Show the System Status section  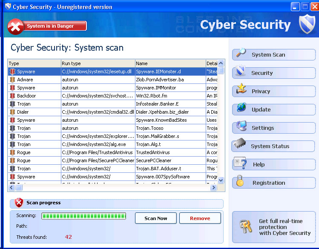tap(273, 146)
